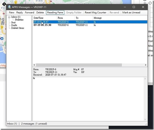Click Reply in the messages toolbar
Viewport: 154px width, 130px height.
tap(20, 12)
